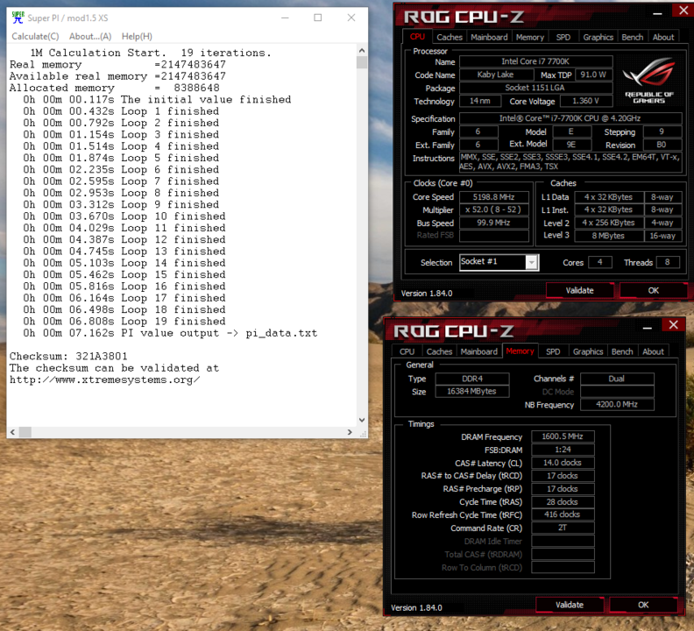Switch to Memory tab in upper CPU-Z window
The image size is (694, 631).
point(530,37)
